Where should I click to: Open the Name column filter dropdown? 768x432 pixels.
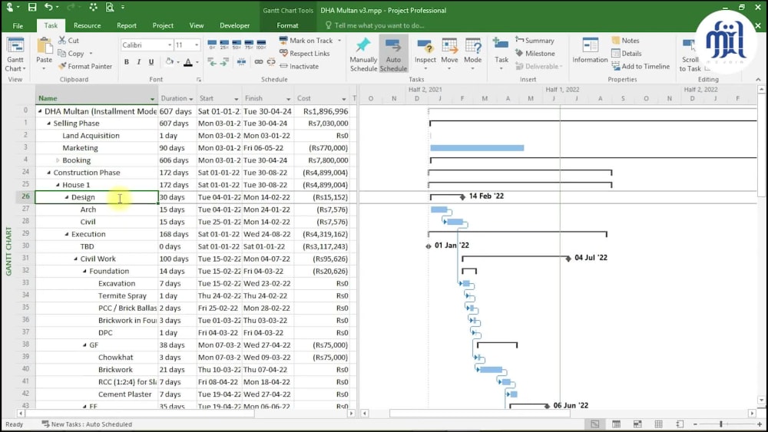tap(152, 99)
